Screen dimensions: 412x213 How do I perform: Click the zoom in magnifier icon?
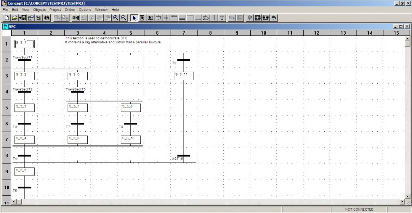[116, 18]
